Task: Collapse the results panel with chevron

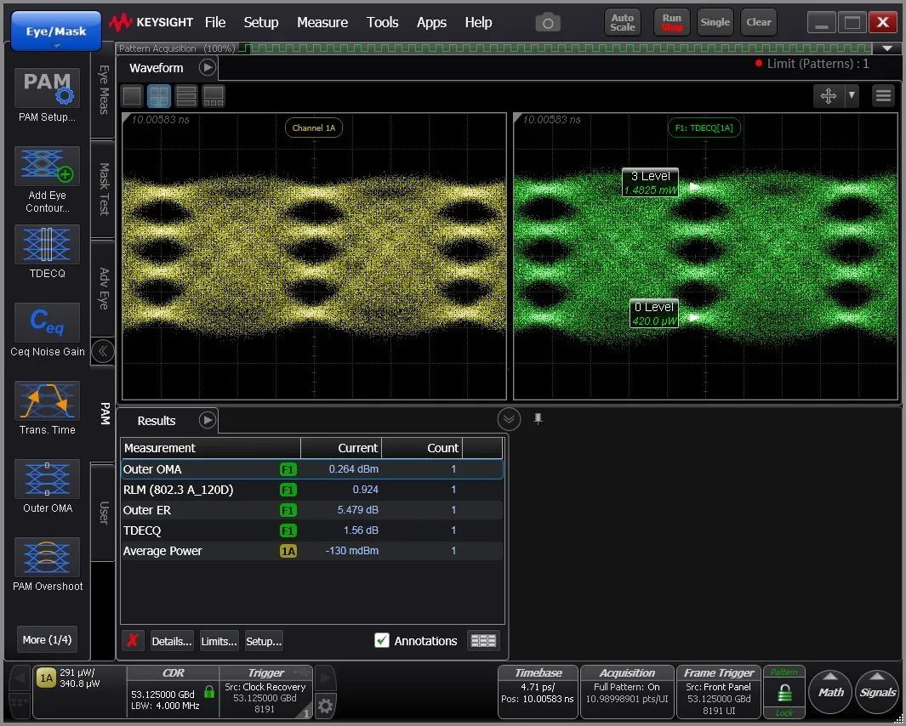Action: (x=509, y=419)
